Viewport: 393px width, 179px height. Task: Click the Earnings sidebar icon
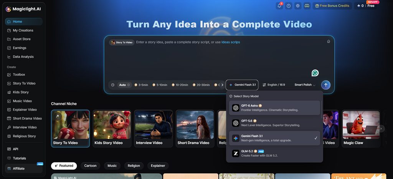tap(9, 48)
